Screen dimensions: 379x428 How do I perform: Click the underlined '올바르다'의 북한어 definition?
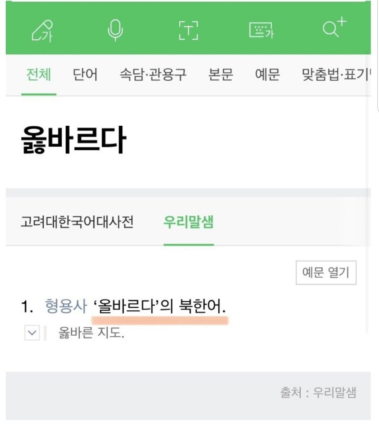(159, 307)
